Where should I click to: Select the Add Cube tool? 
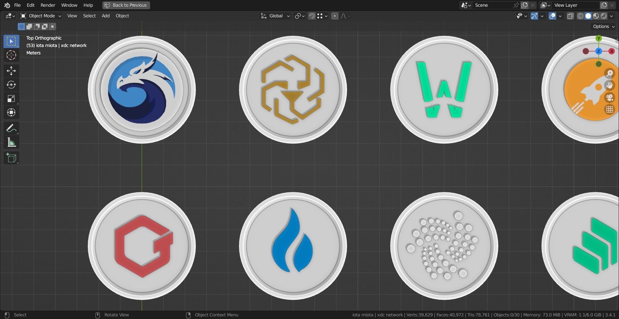11,158
